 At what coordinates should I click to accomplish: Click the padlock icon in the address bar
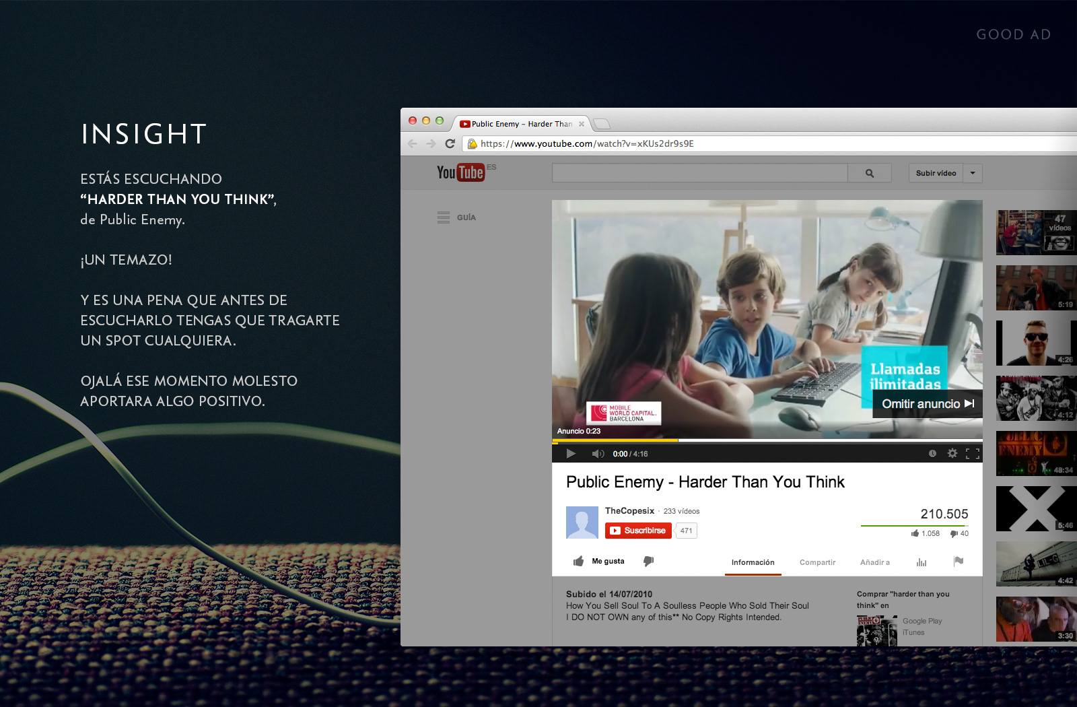click(x=473, y=143)
